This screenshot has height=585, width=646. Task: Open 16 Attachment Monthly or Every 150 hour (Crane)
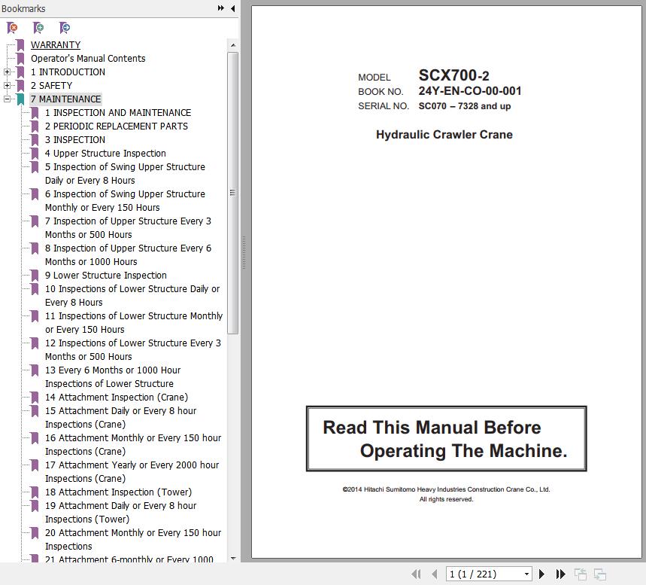(x=133, y=445)
